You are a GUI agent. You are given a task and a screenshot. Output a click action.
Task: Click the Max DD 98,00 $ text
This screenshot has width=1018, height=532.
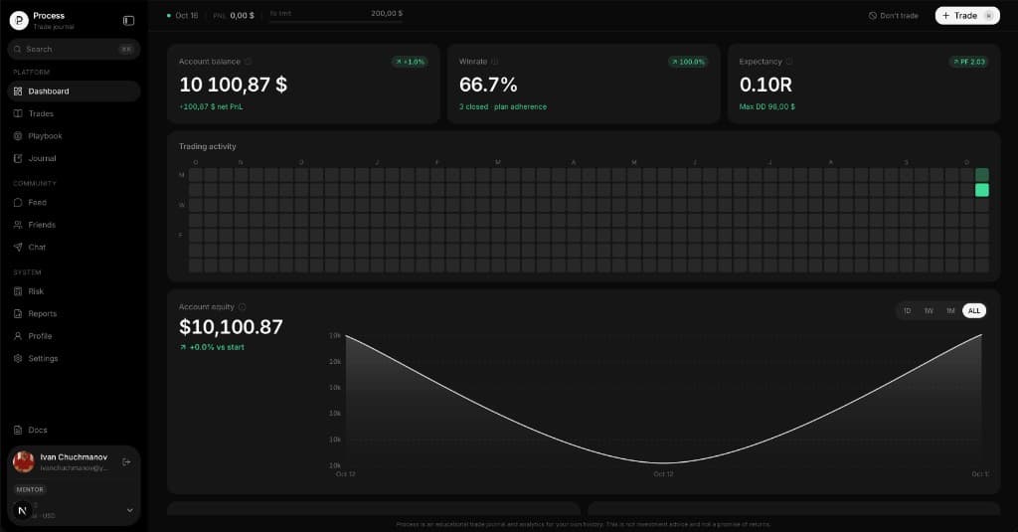766,106
